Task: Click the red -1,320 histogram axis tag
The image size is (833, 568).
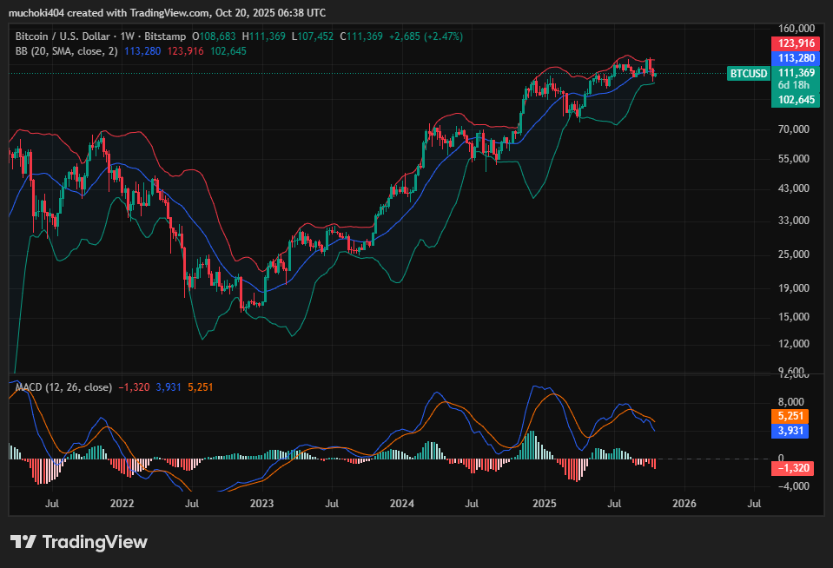Action: [796, 469]
